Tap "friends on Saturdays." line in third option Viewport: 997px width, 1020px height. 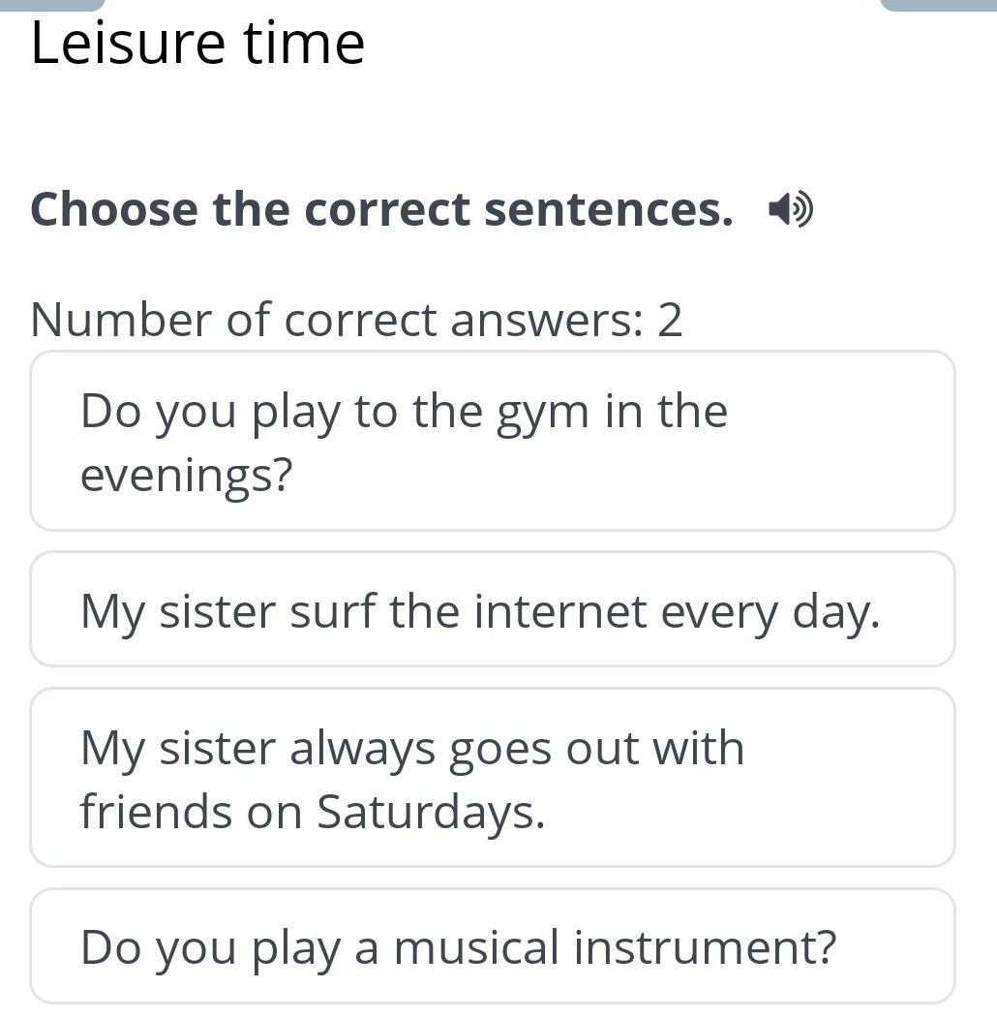tap(313, 812)
